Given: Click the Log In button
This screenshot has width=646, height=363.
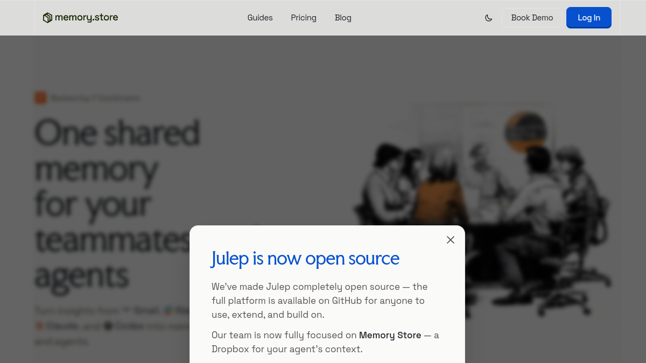Looking at the screenshot, I should (x=589, y=18).
